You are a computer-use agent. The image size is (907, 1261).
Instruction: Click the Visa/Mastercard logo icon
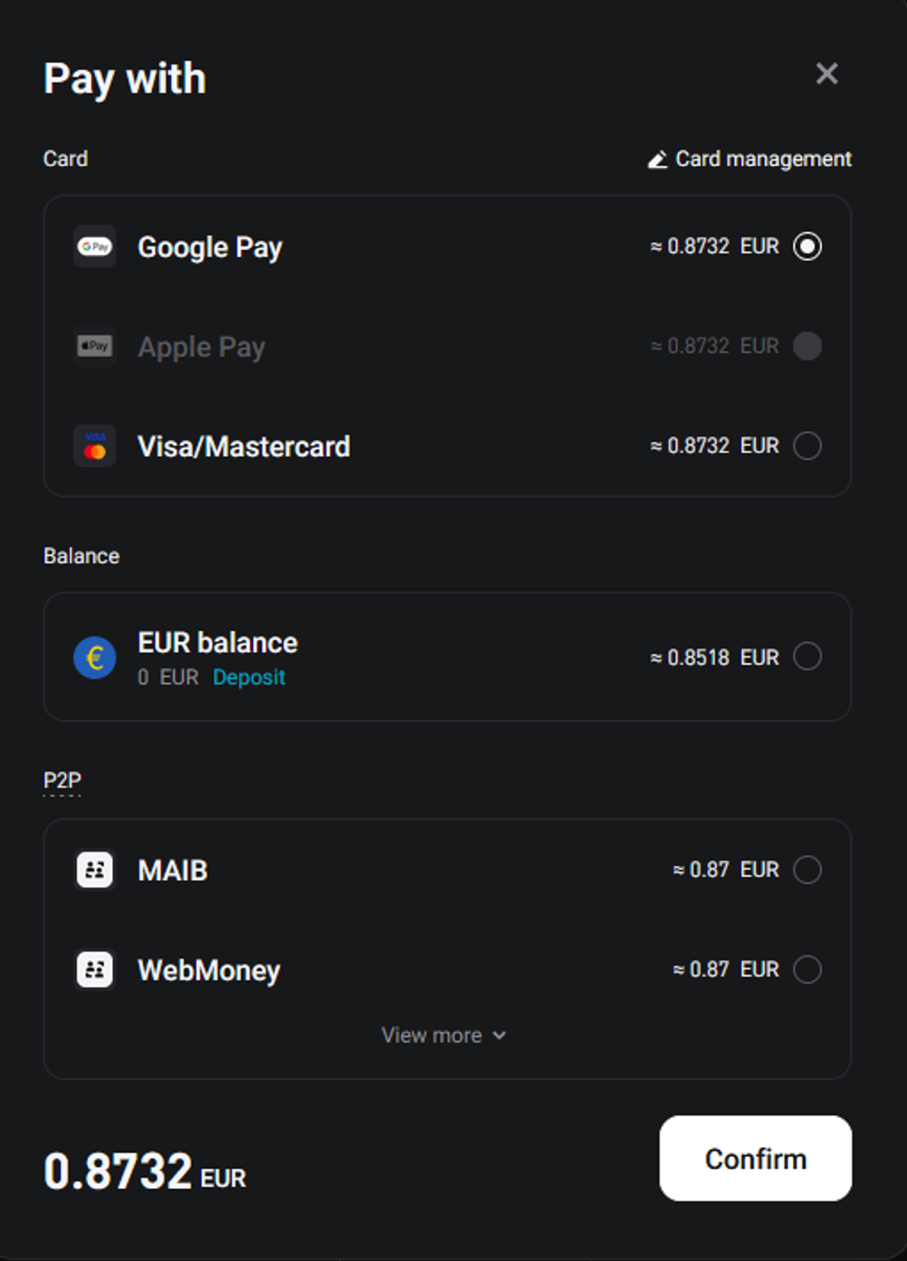click(95, 446)
